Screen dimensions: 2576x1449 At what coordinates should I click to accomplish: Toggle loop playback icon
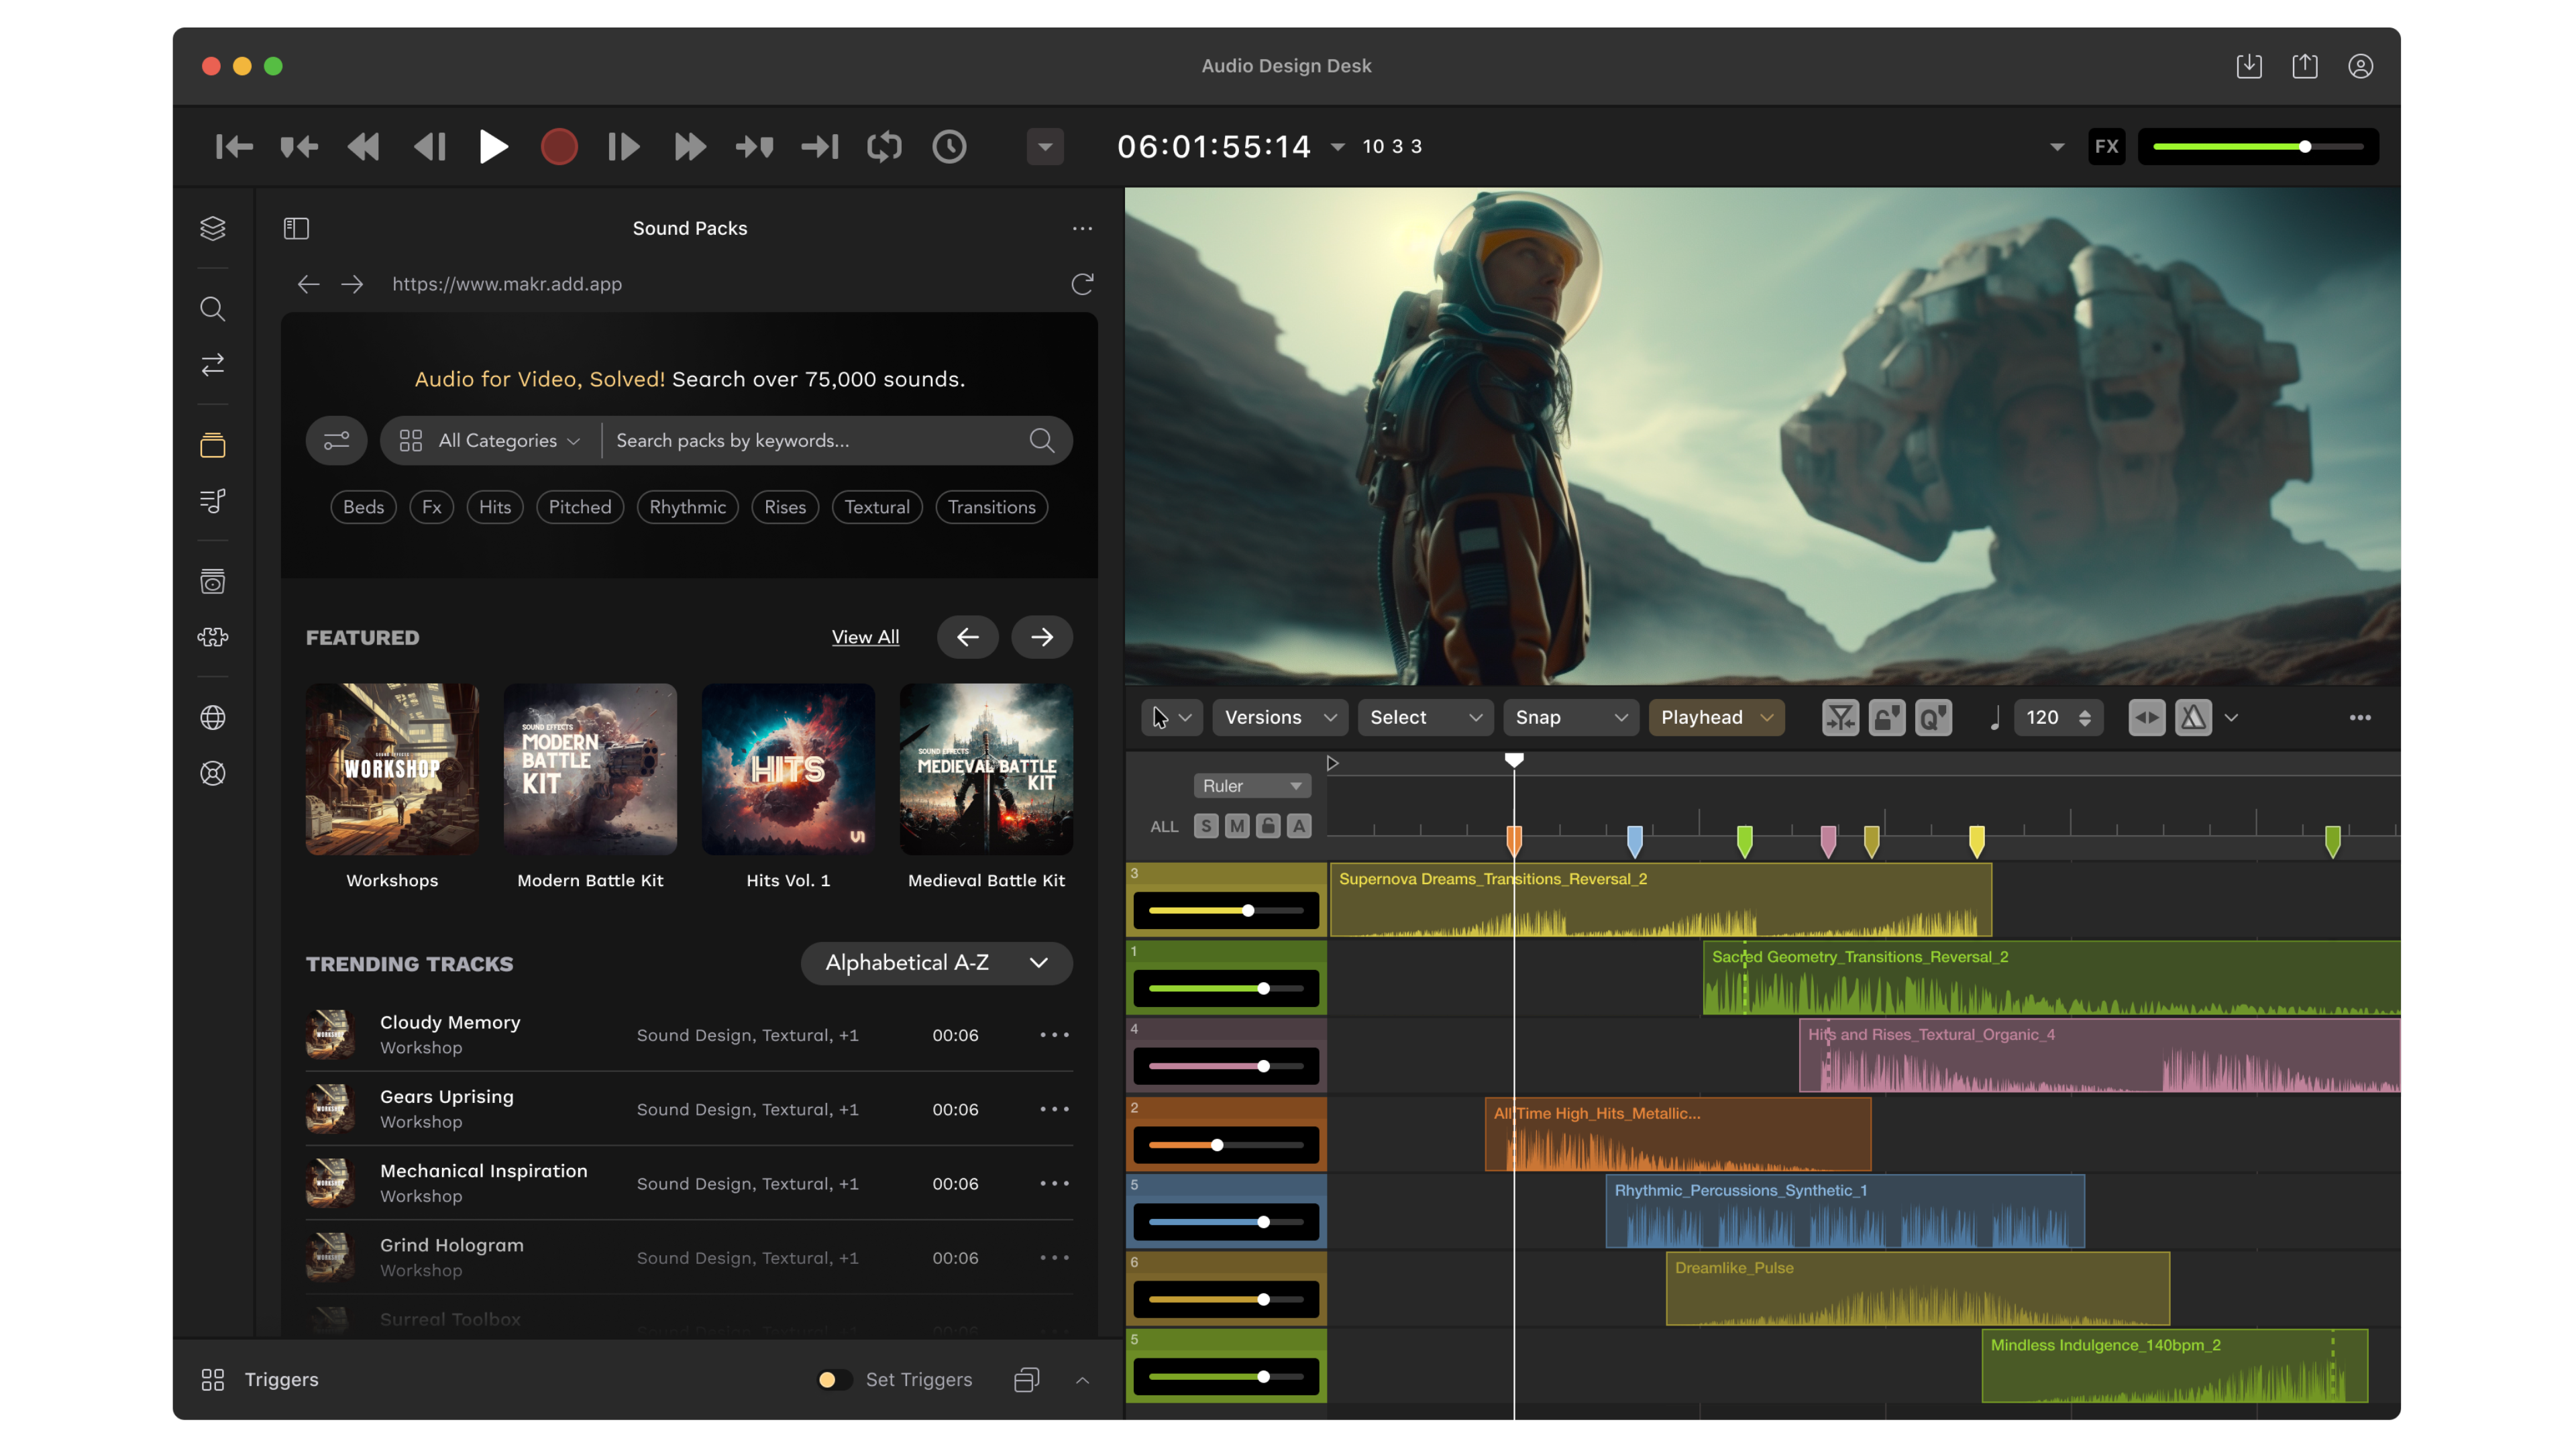[884, 147]
